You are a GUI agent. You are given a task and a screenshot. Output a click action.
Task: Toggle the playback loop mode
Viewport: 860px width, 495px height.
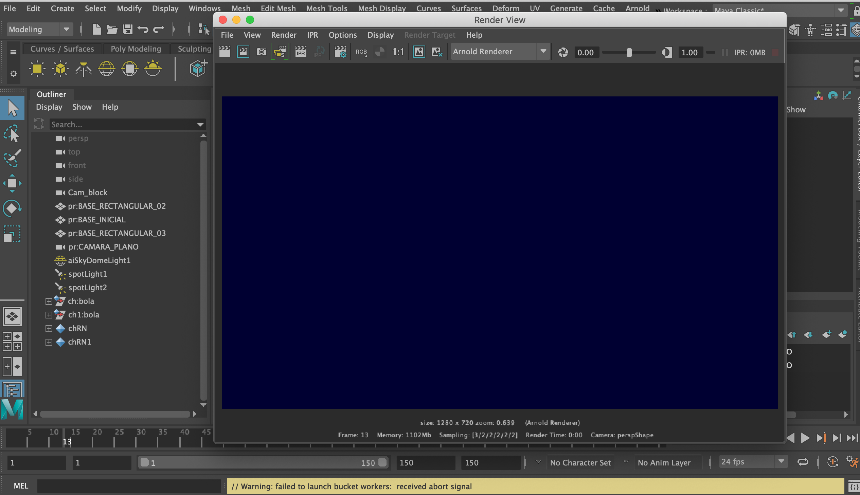803,462
